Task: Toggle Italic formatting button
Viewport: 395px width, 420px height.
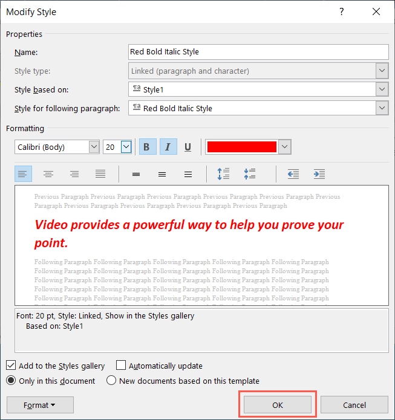Action: (168, 147)
